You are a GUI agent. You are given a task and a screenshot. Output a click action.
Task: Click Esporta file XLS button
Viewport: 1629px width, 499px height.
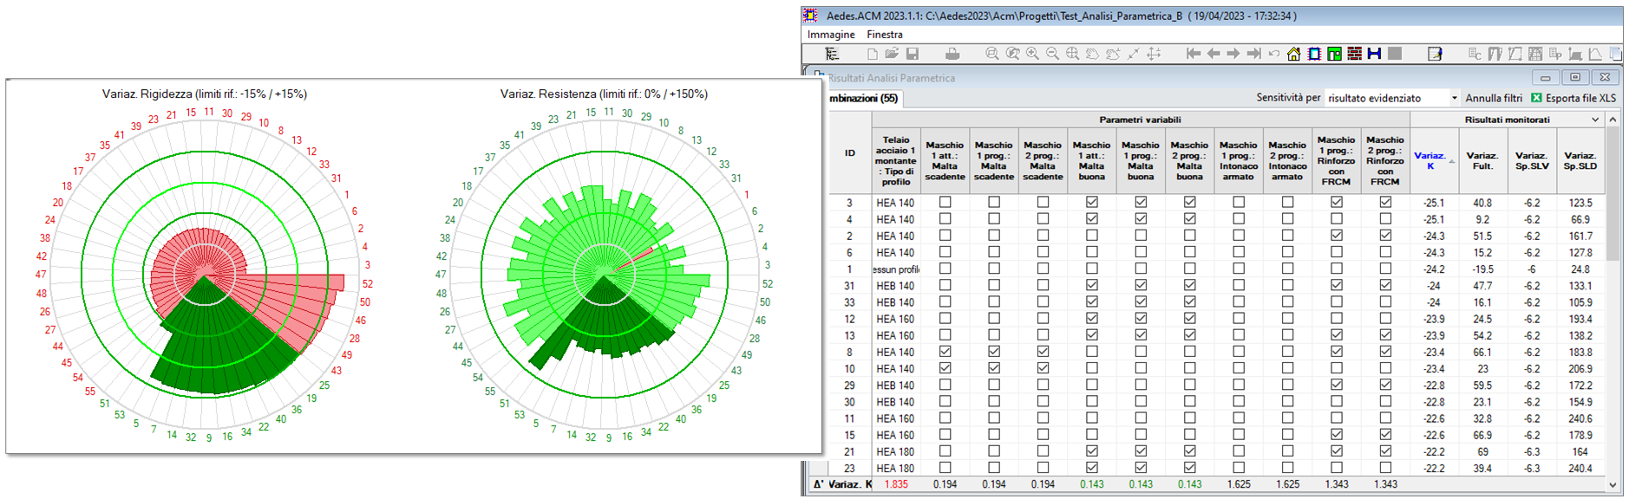pos(1573,98)
